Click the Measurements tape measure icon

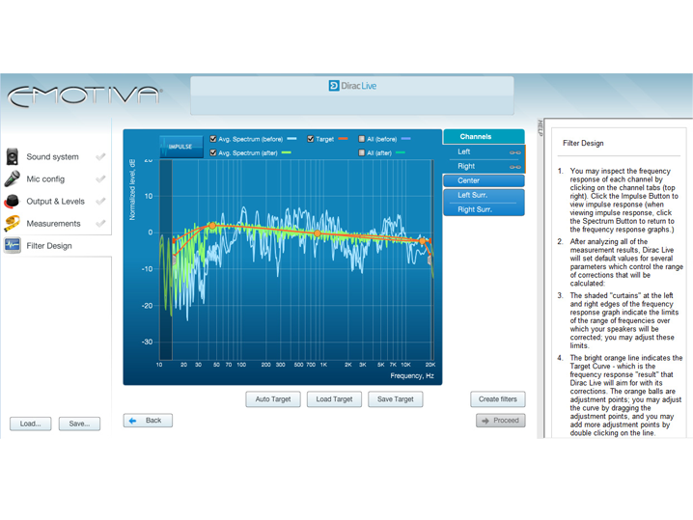point(13,224)
